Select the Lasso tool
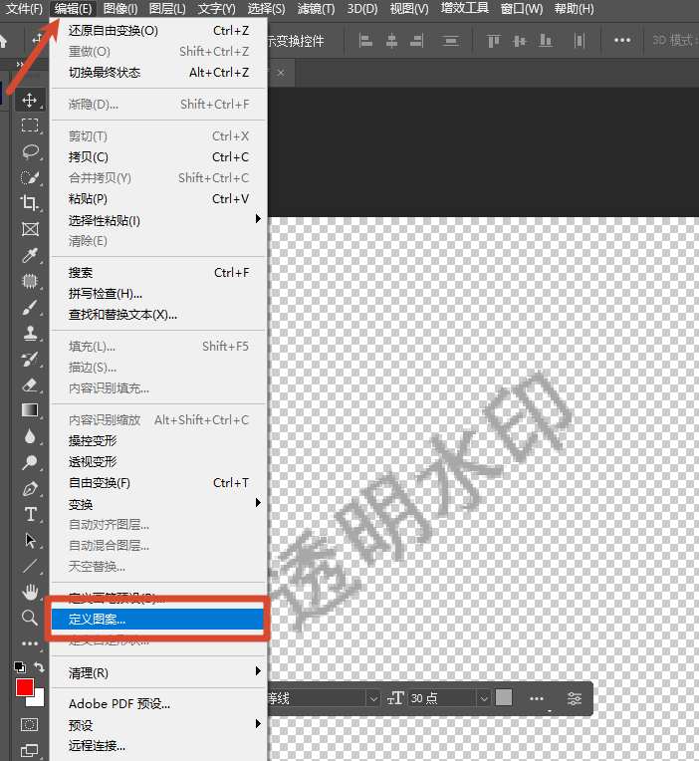The width and height of the screenshot is (699, 761). point(30,151)
